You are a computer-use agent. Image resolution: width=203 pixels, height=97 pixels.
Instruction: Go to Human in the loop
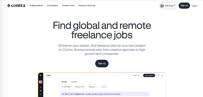coord(87,5)
